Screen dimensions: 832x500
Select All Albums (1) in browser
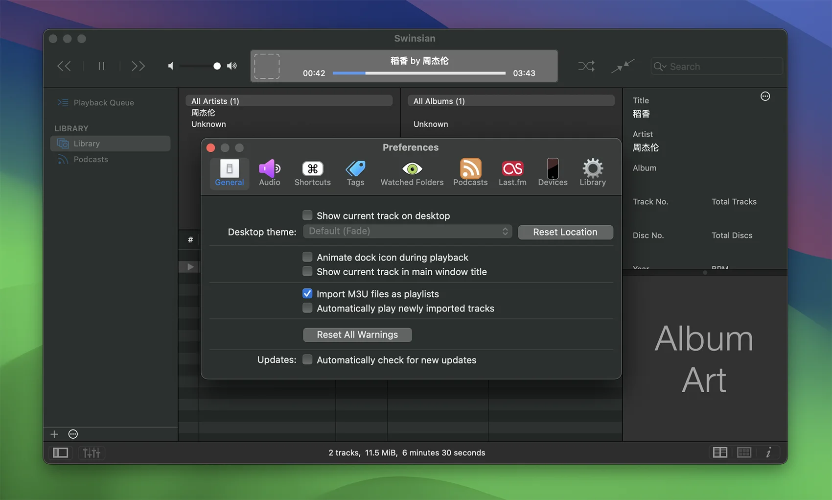point(511,101)
